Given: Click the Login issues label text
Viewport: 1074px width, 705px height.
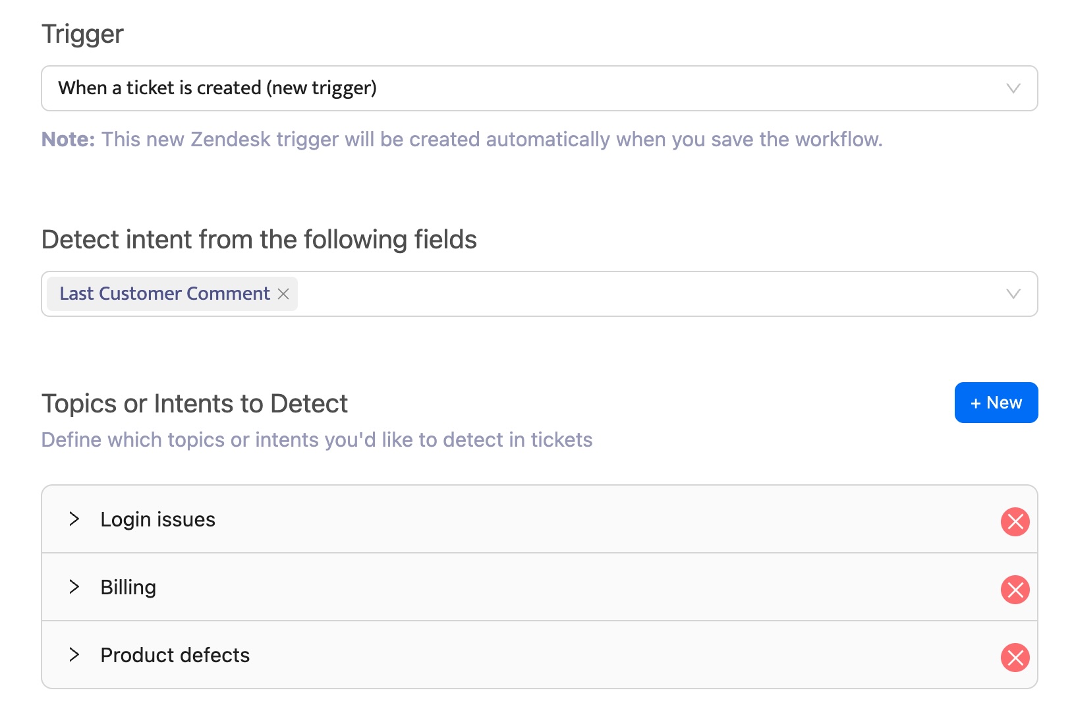Looking at the screenshot, I should (x=157, y=520).
